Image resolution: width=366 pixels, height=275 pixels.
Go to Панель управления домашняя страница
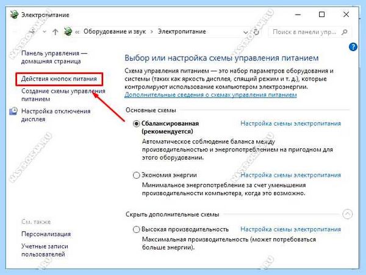click(x=54, y=57)
